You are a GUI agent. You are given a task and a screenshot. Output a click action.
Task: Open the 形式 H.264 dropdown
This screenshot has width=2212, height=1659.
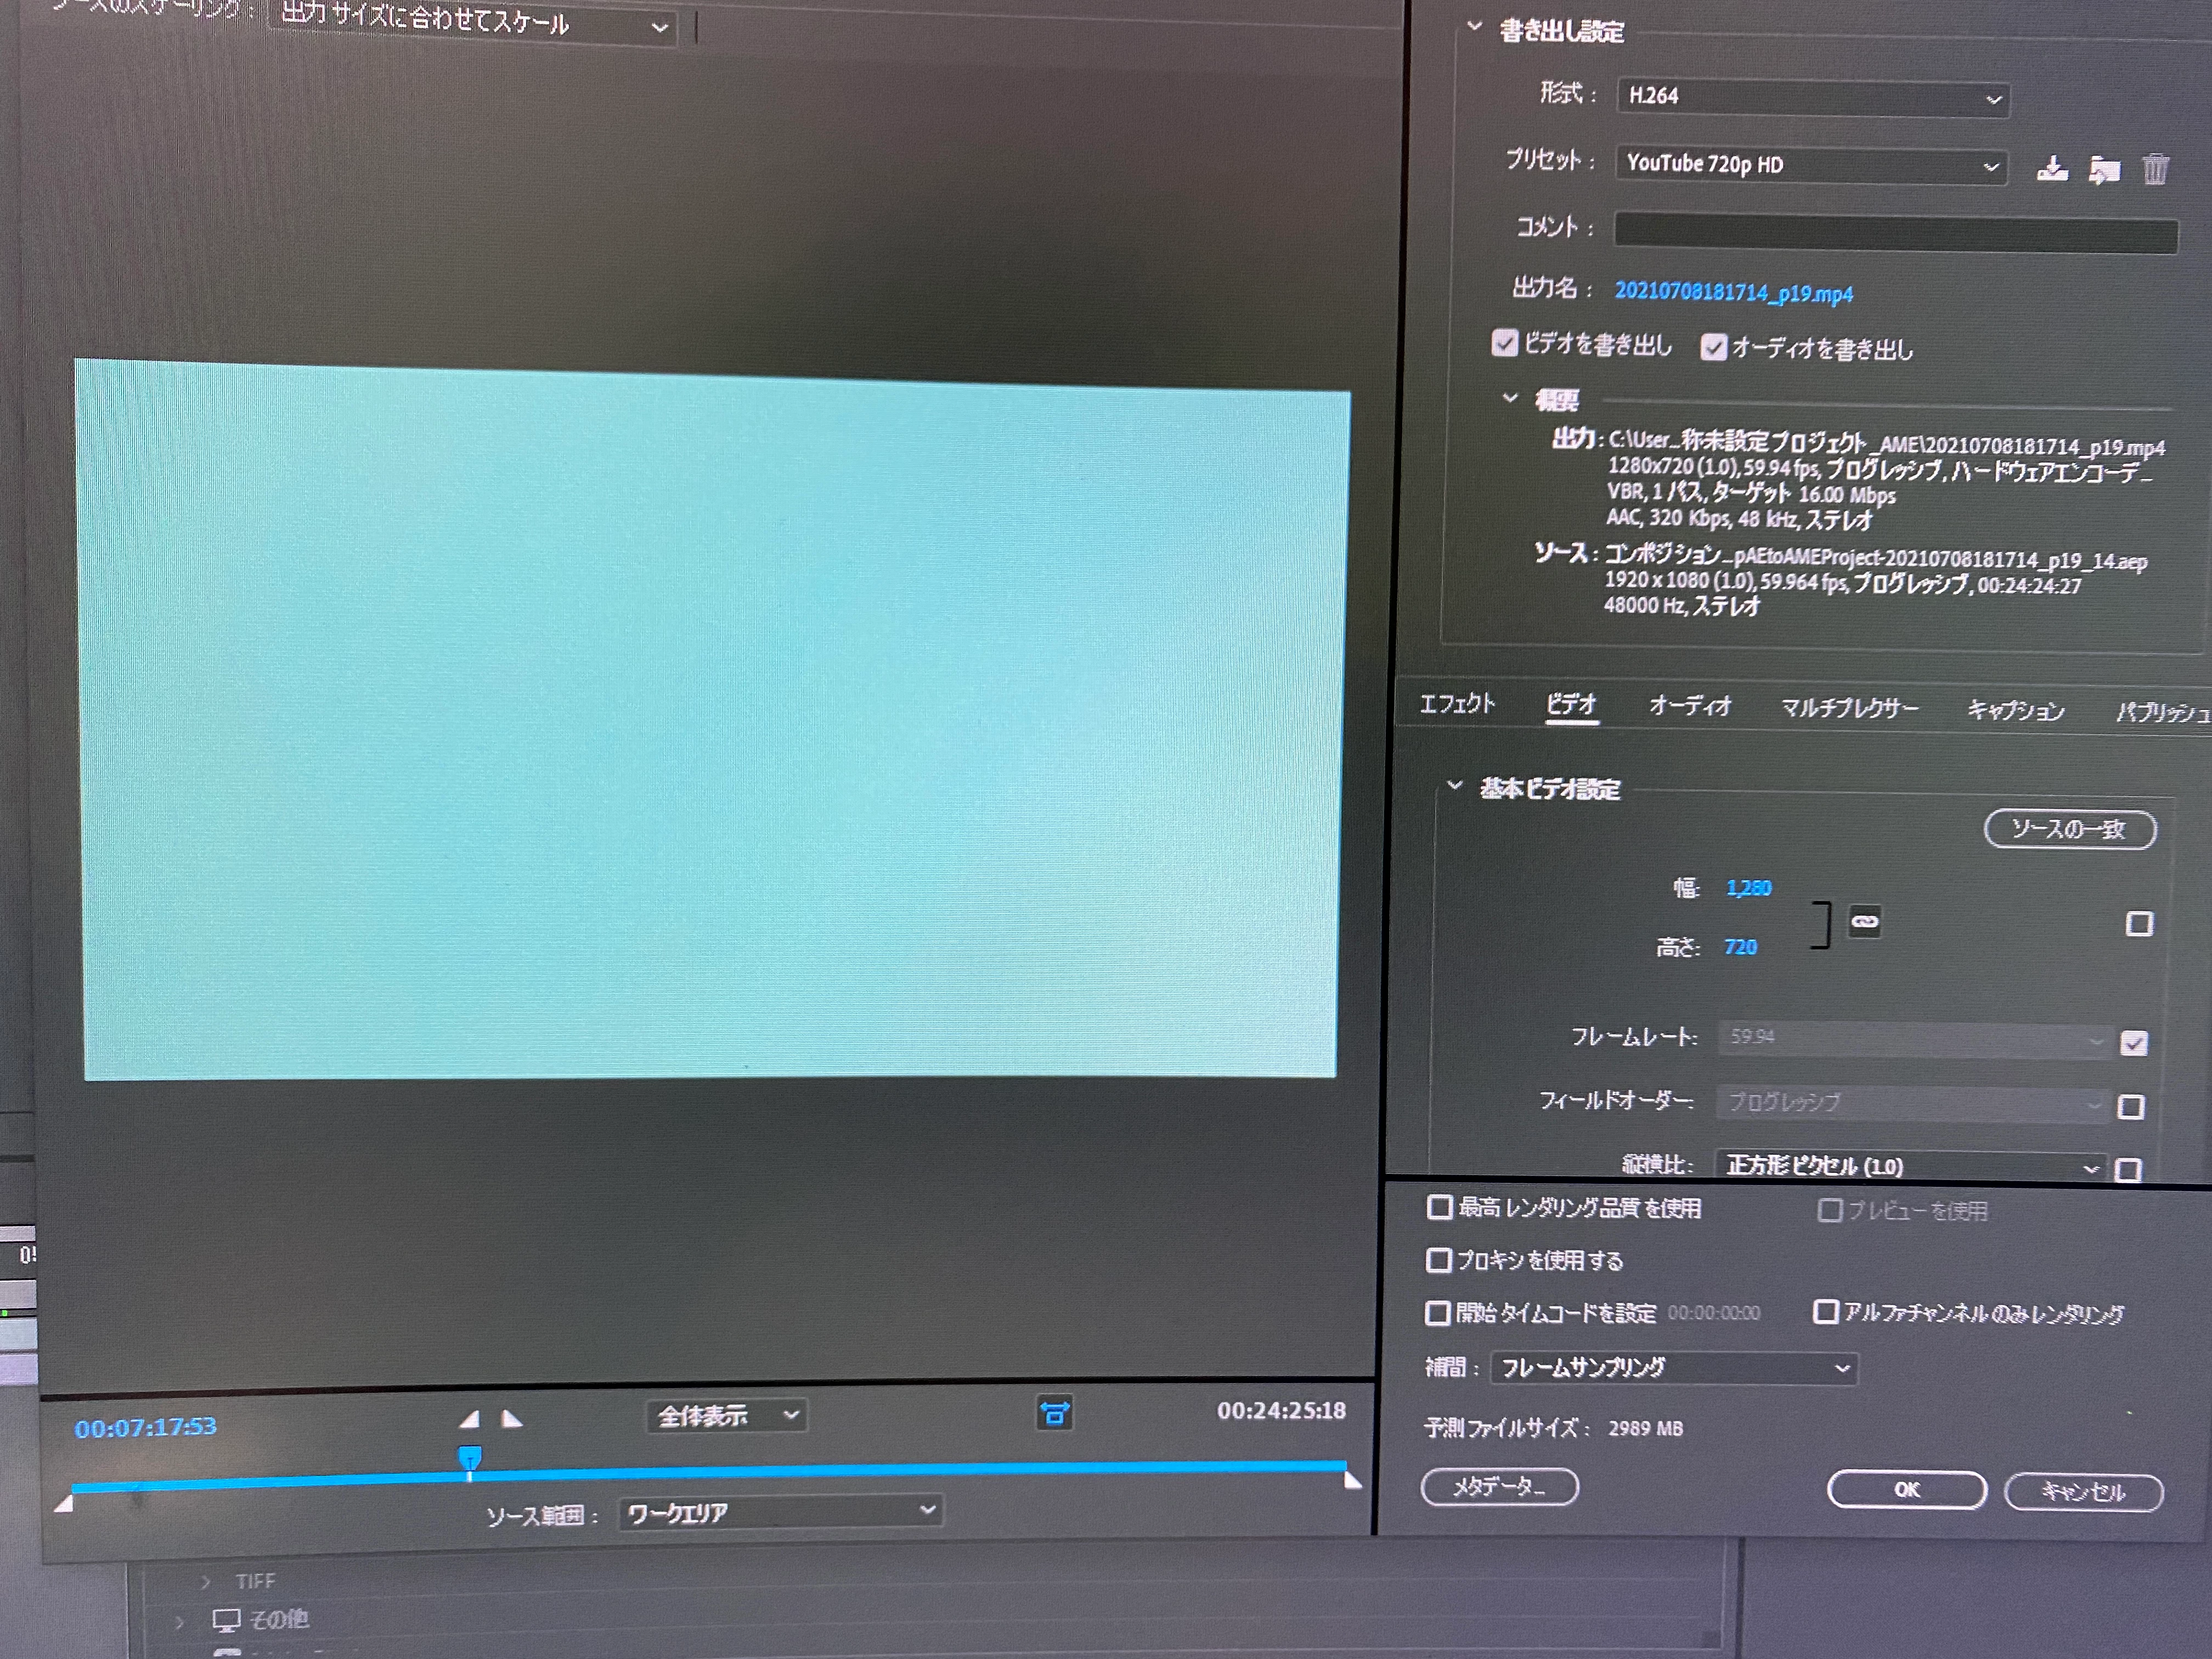pyautogui.click(x=1812, y=98)
